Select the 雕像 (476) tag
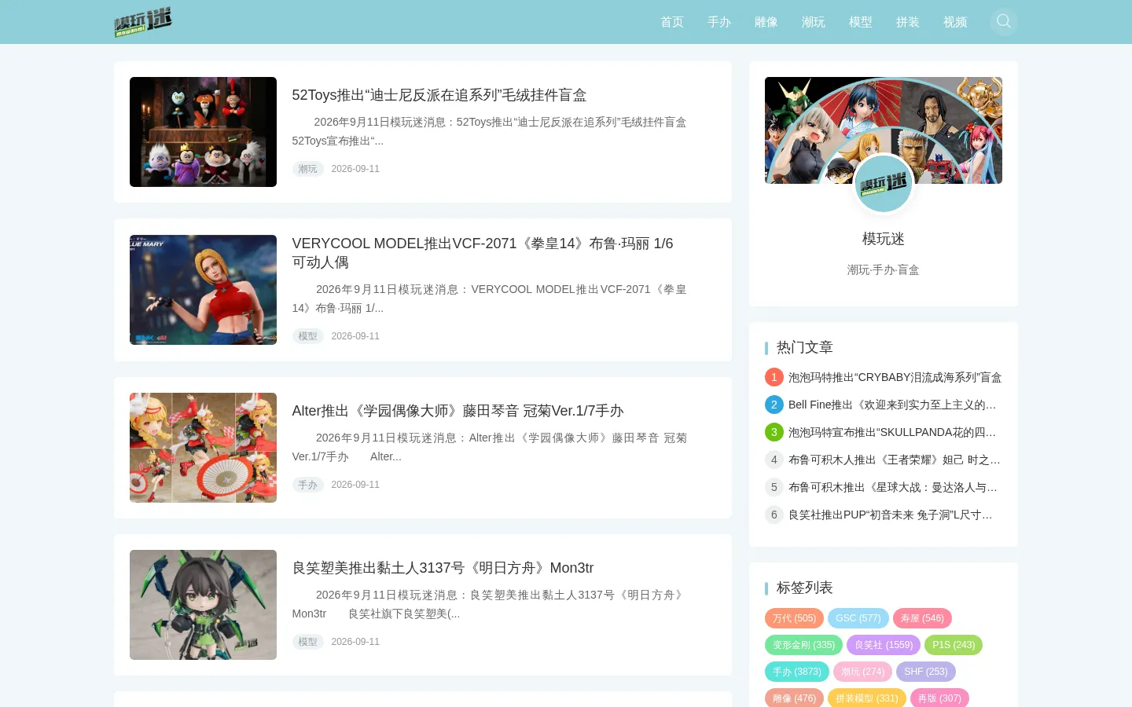1132x707 pixels. (x=794, y=698)
